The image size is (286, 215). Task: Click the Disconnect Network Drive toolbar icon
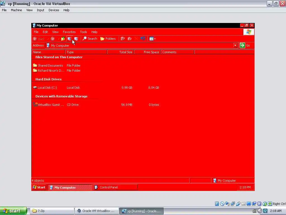pos(76,39)
